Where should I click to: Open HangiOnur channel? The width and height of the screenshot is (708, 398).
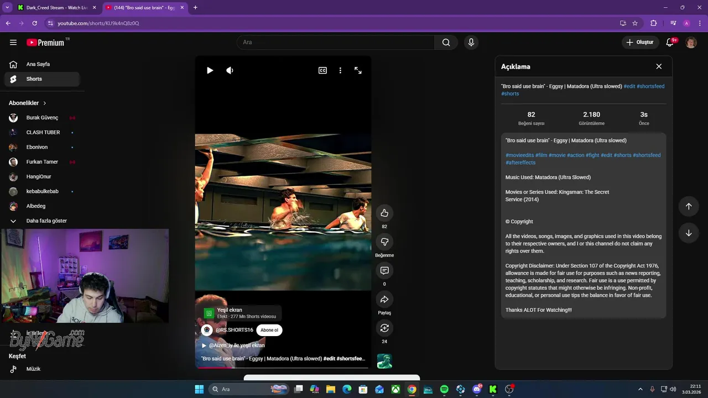click(x=42, y=177)
